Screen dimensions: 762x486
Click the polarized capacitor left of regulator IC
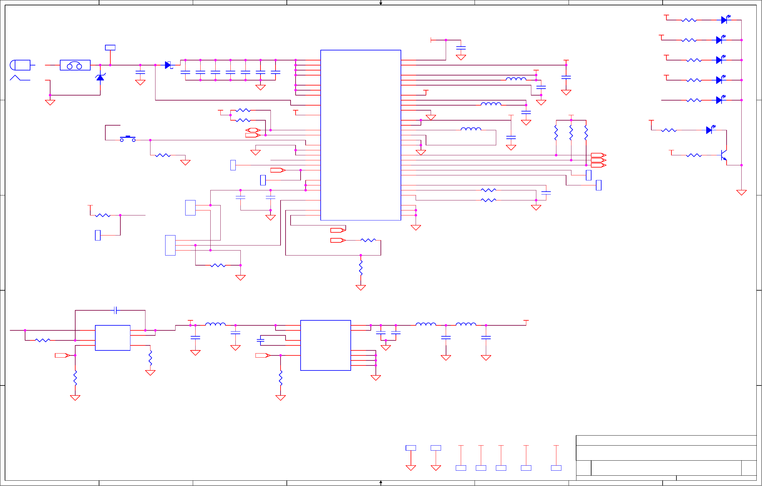[x=260, y=341]
